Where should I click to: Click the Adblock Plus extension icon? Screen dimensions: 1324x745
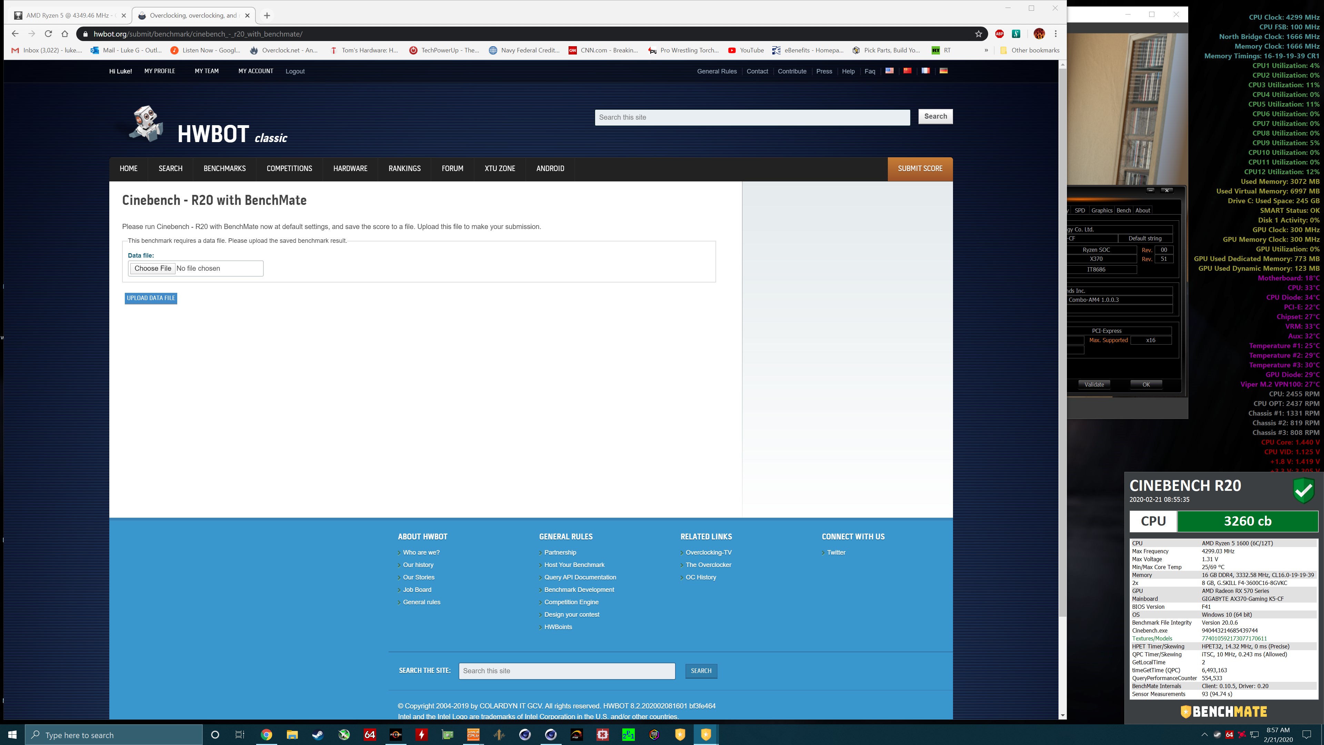coord(999,34)
